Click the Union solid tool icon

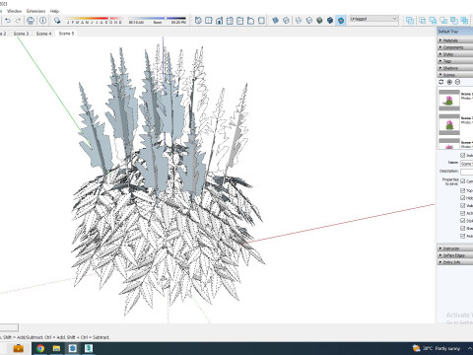tap(433, 21)
